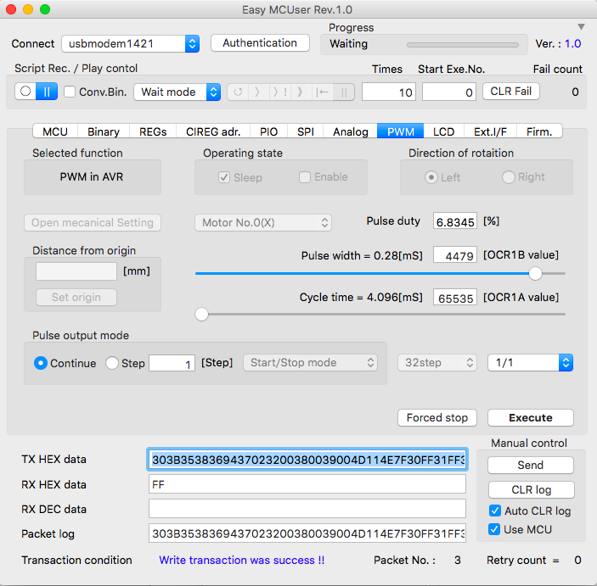
Task: Click the Pulse width slider handle
Action: pyautogui.click(x=535, y=273)
